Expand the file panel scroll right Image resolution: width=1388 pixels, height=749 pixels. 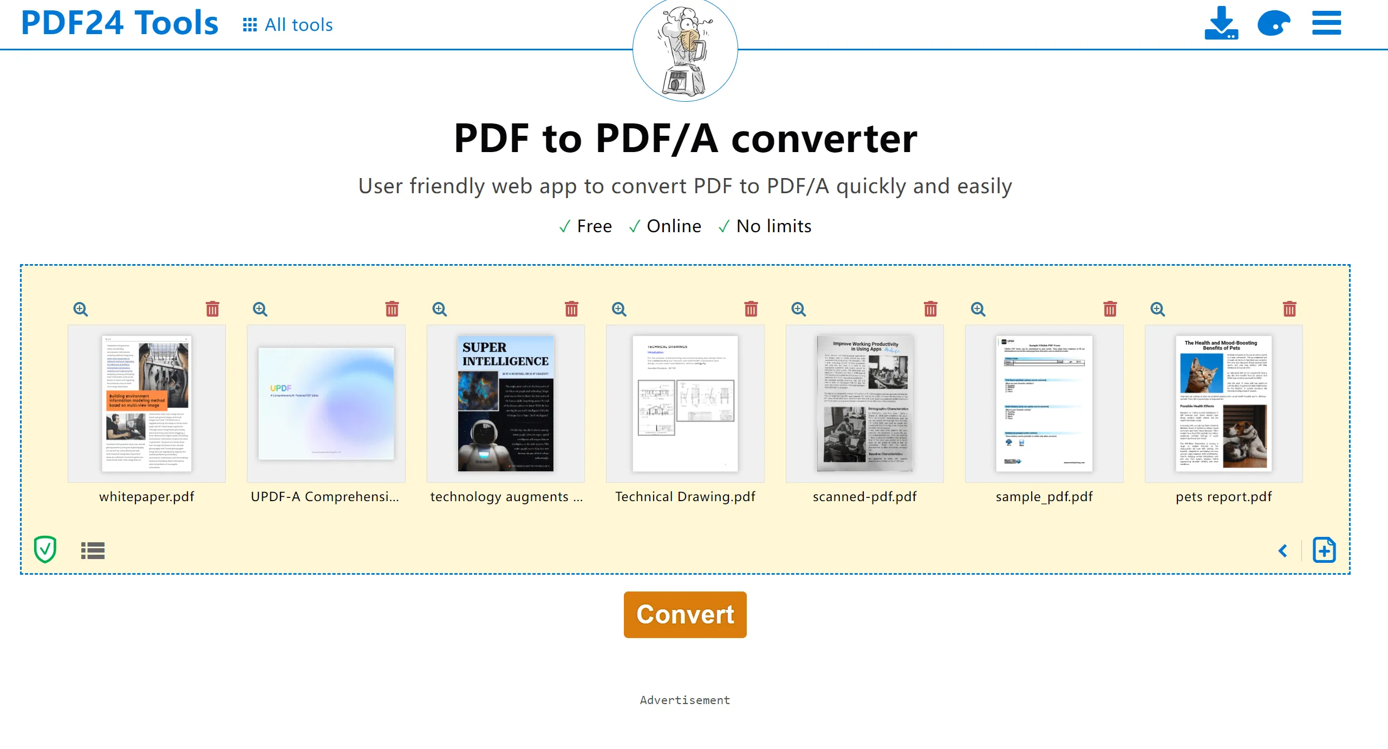pyautogui.click(x=1283, y=549)
